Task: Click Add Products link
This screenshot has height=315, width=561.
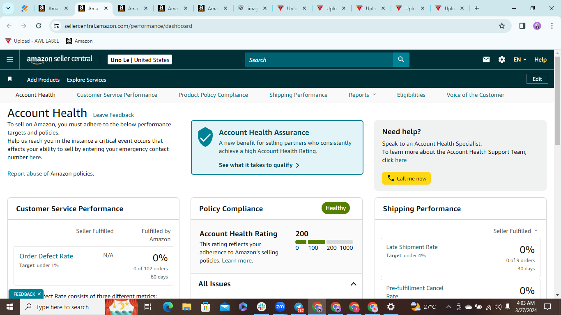Action: (43, 80)
